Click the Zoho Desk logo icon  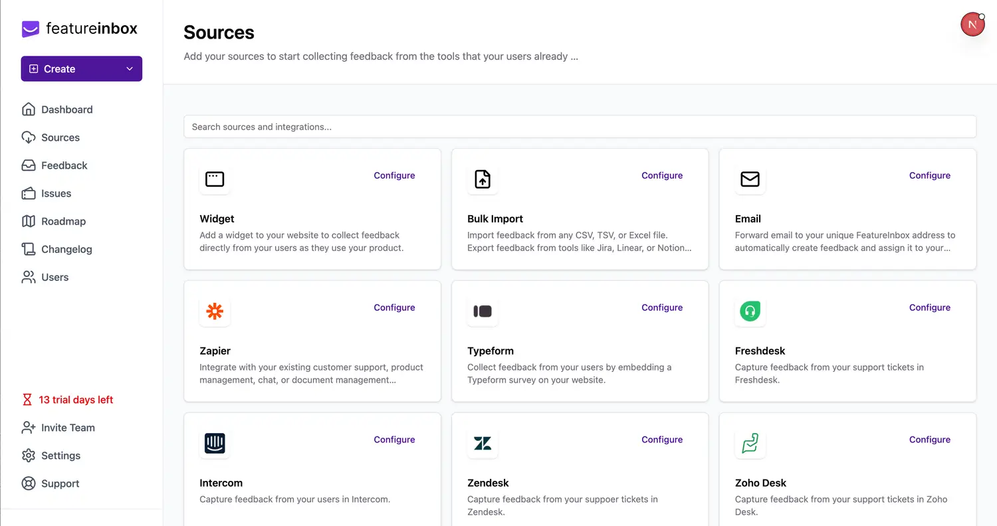pos(750,443)
